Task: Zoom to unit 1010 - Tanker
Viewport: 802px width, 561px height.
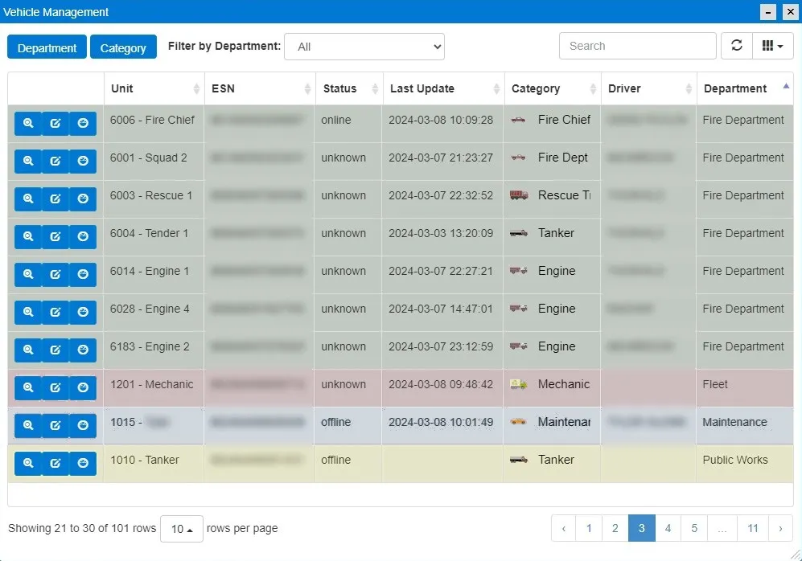Action: tap(28, 464)
